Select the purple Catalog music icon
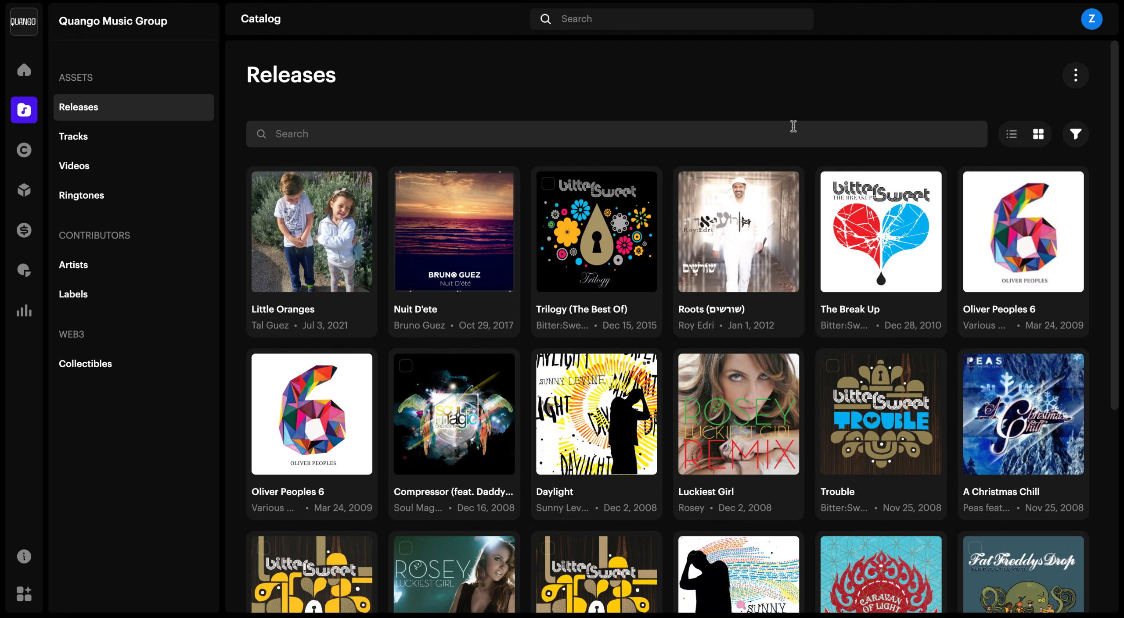The image size is (1124, 618). [24, 110]
